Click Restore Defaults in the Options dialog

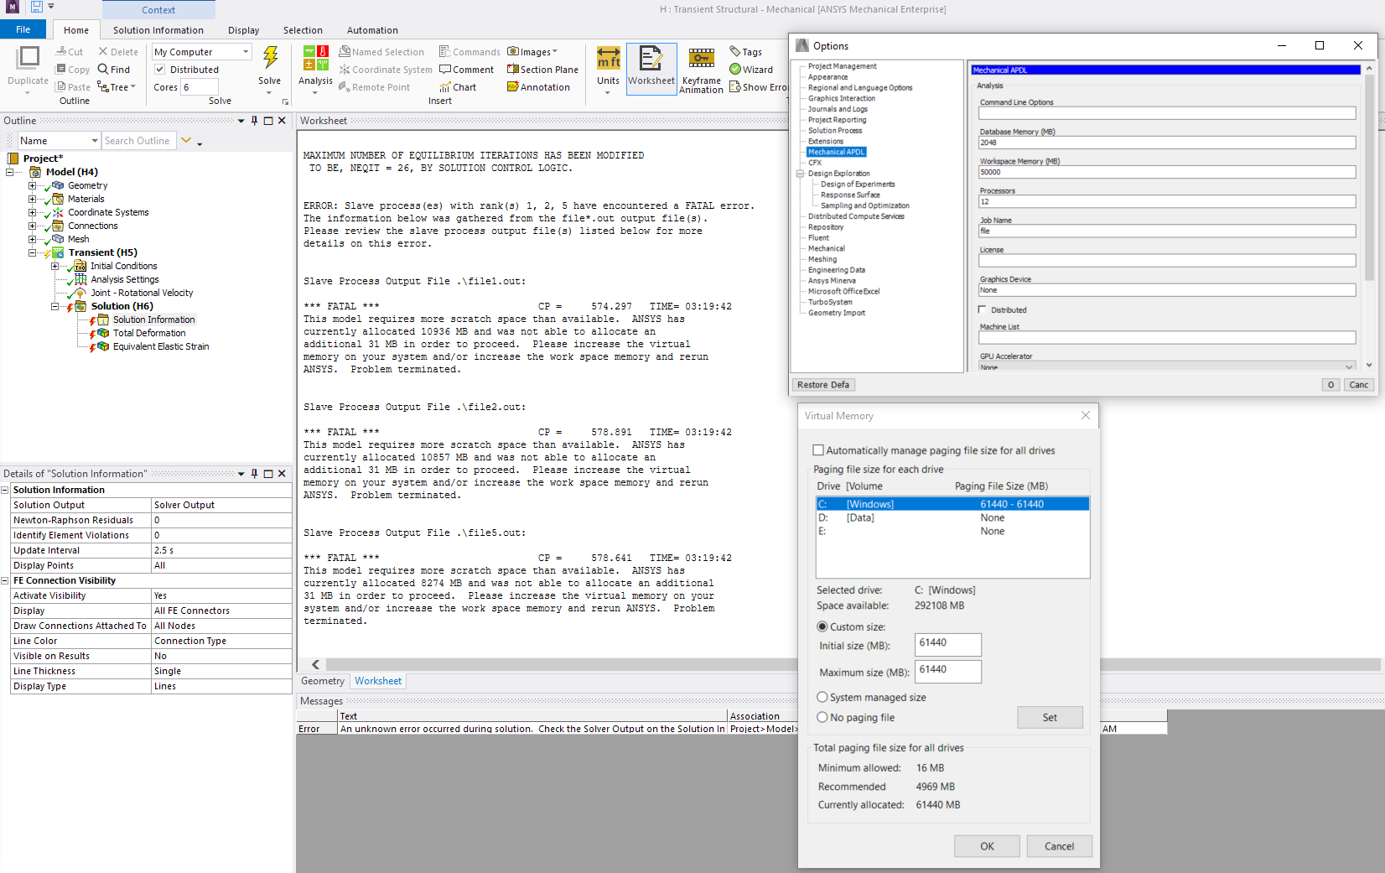(x=823, y=385)
